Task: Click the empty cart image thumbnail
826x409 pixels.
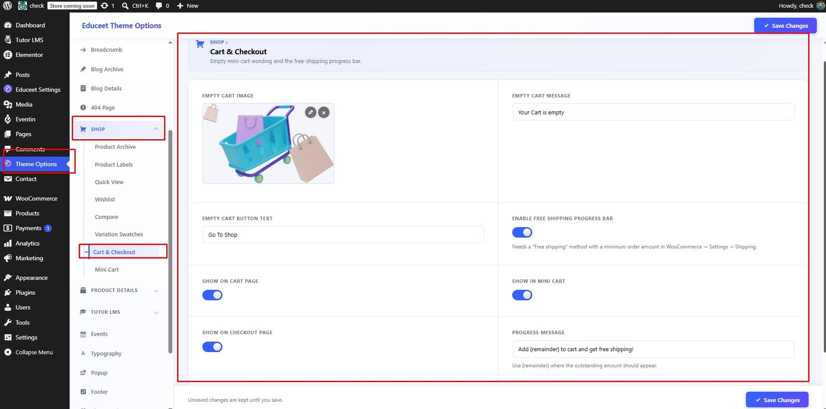Action: (268, 144)
